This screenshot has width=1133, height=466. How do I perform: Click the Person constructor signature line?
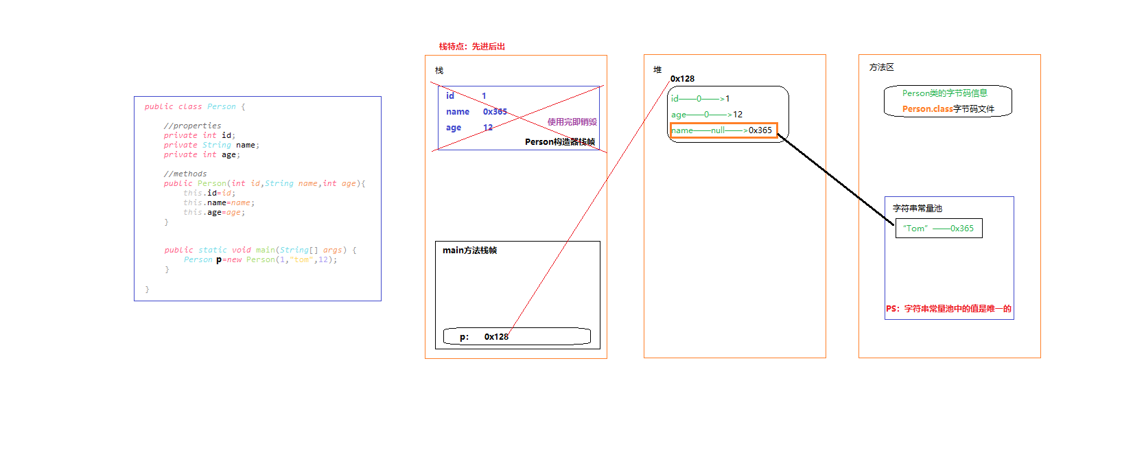[x=265, y=184]
